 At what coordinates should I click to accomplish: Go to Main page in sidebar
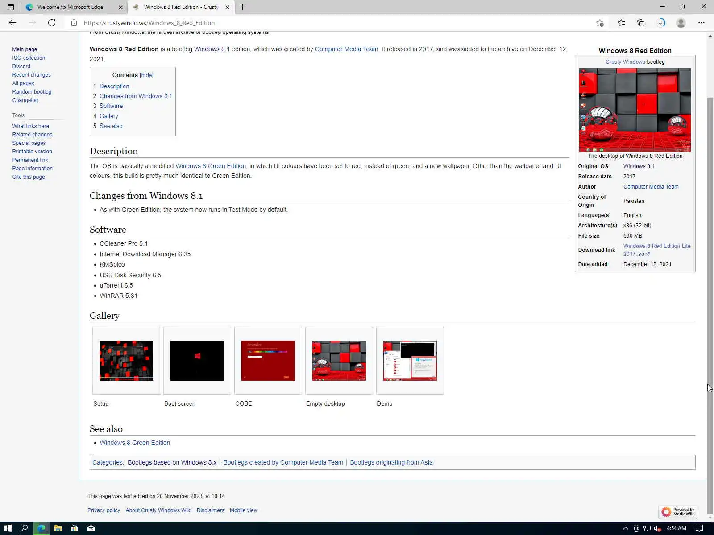[x=25, y=49]
